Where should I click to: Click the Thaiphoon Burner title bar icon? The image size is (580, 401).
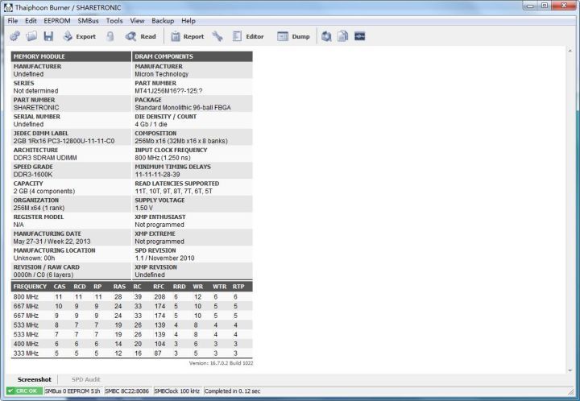8,7
